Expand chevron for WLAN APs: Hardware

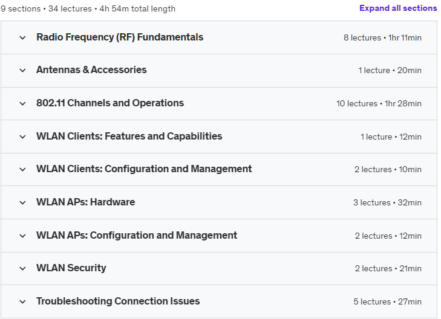coord(22,202)
